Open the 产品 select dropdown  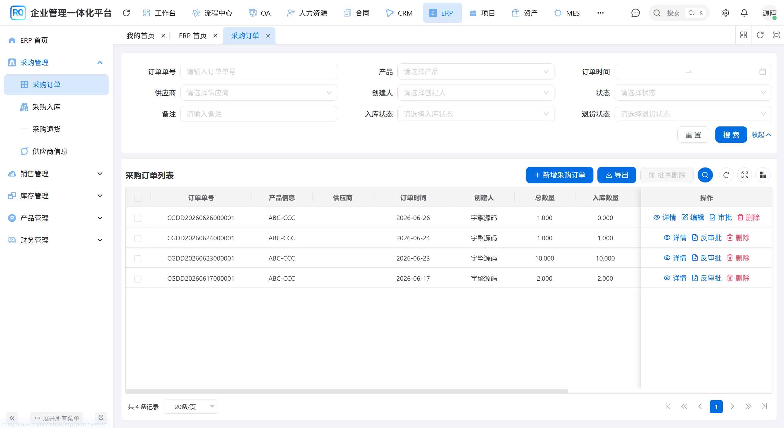tap(476, 72)
